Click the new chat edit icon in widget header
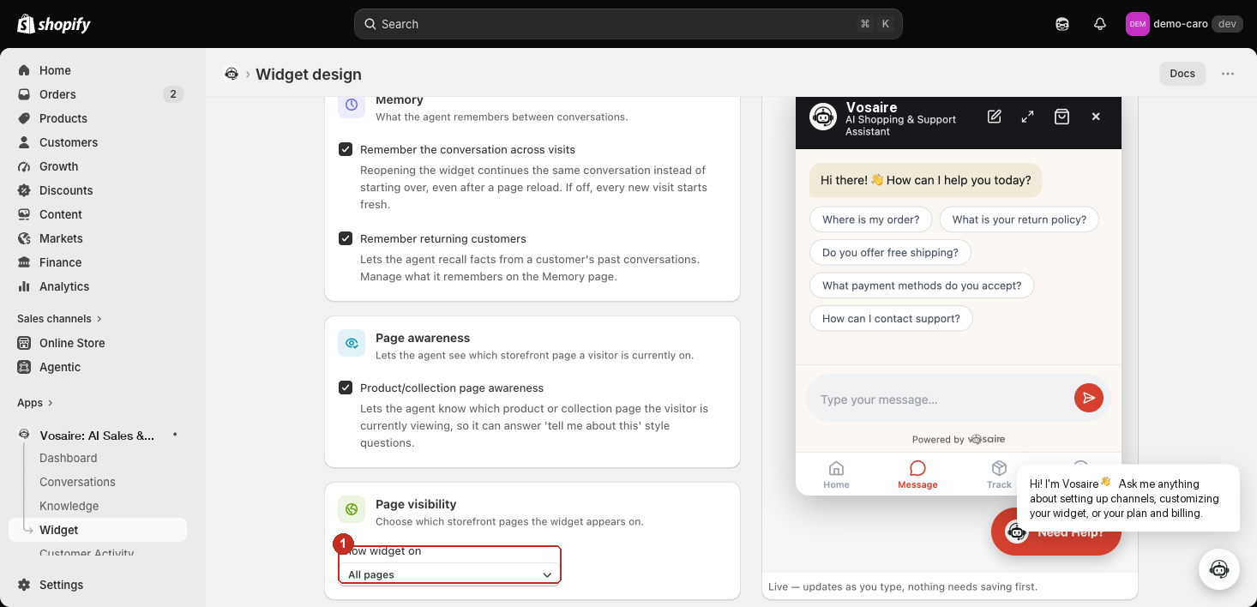1257x607 pixels. point(995,117)
